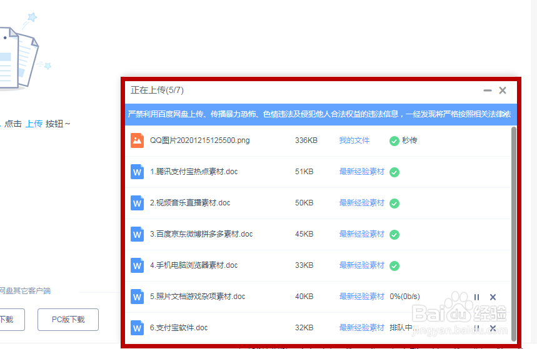Open 最新经验素材 link for 2.视频音乐直播素材.doc
This screenshot has width=537, height=349.
[x=362, y=202]
